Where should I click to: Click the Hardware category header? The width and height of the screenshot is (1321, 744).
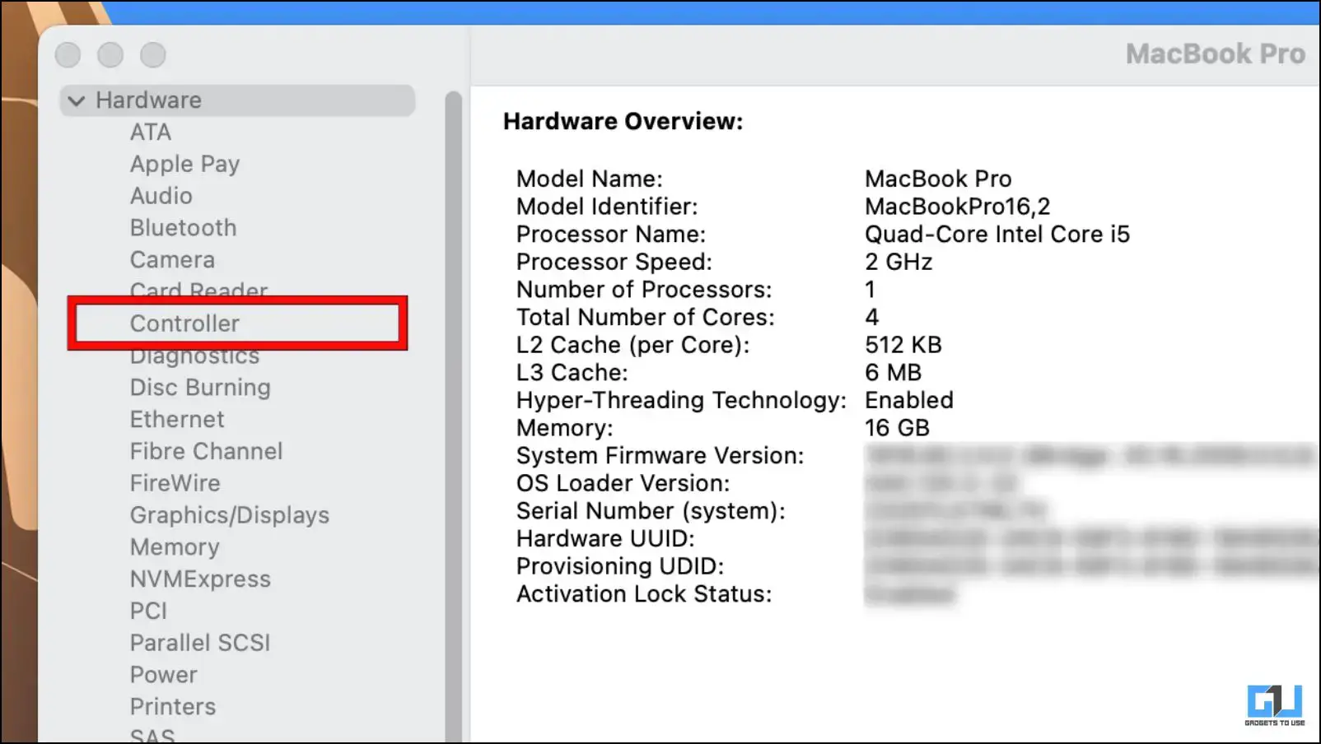(x=148, y=100)
